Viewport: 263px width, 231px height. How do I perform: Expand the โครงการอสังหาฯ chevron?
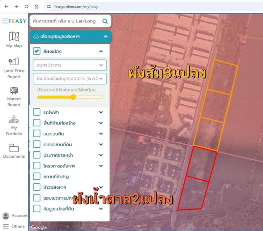pos(101,166)
